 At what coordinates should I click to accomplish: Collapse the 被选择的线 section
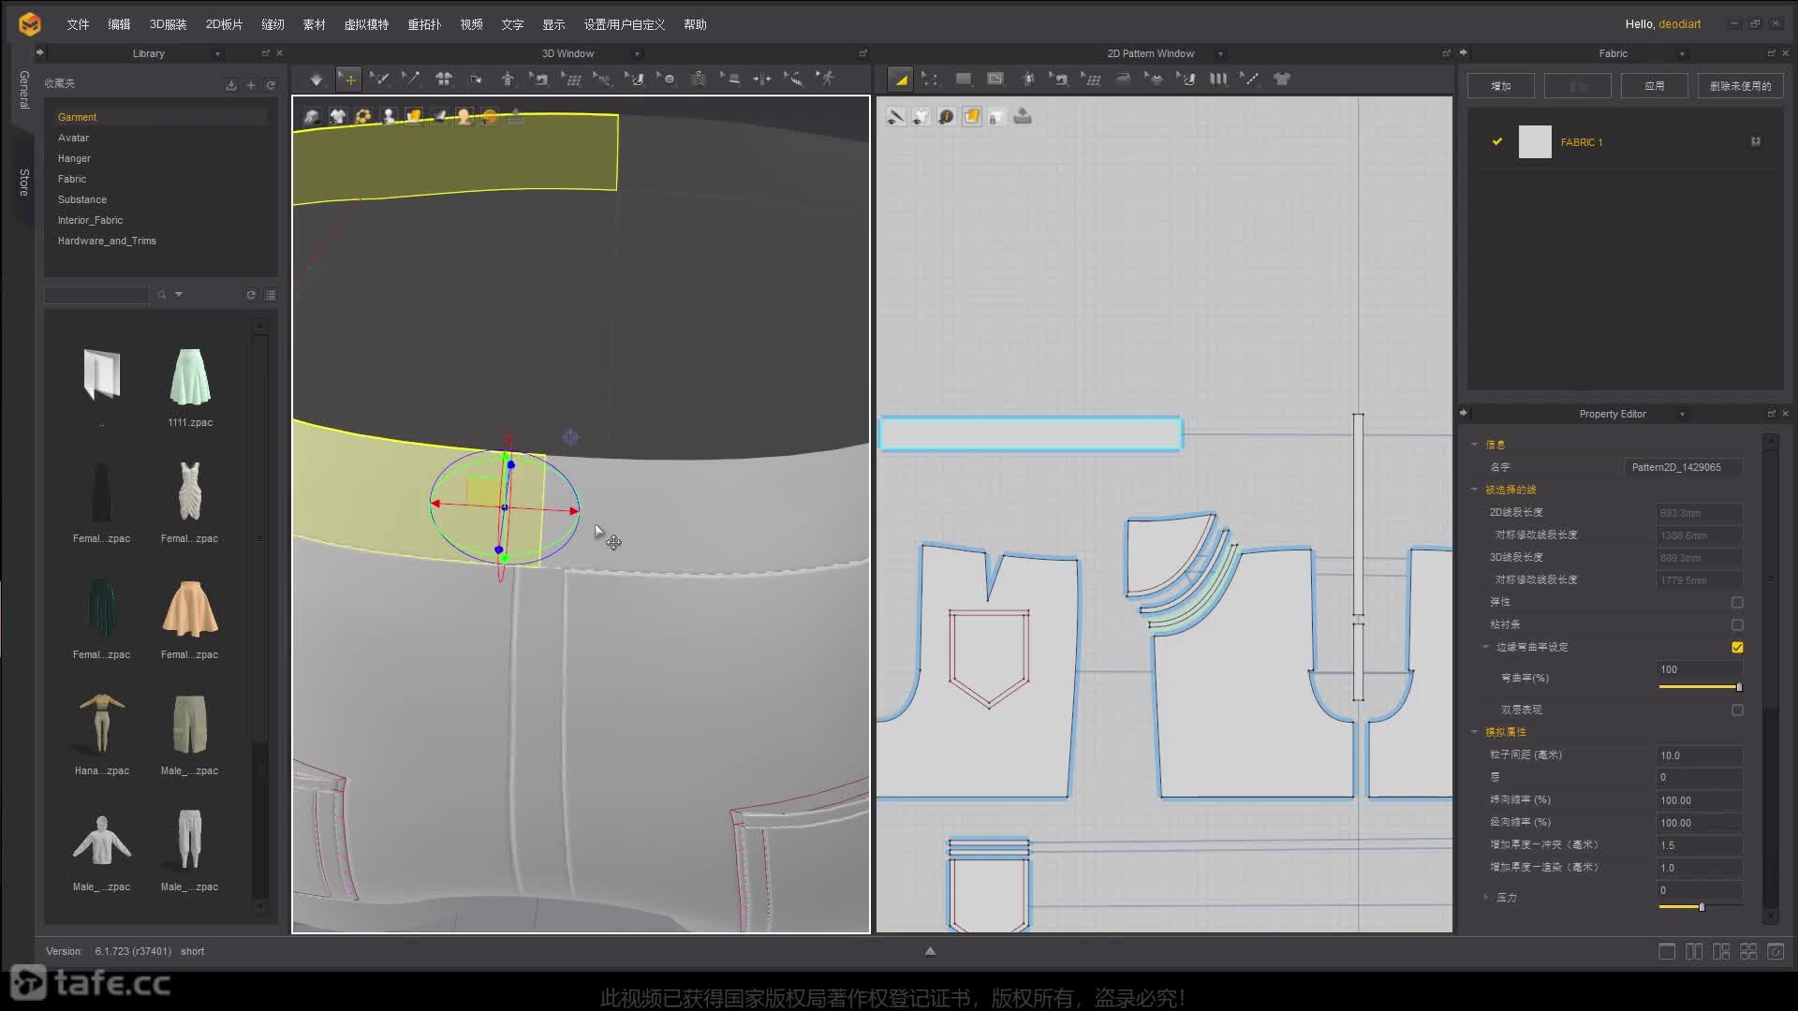coord(1475,490)
